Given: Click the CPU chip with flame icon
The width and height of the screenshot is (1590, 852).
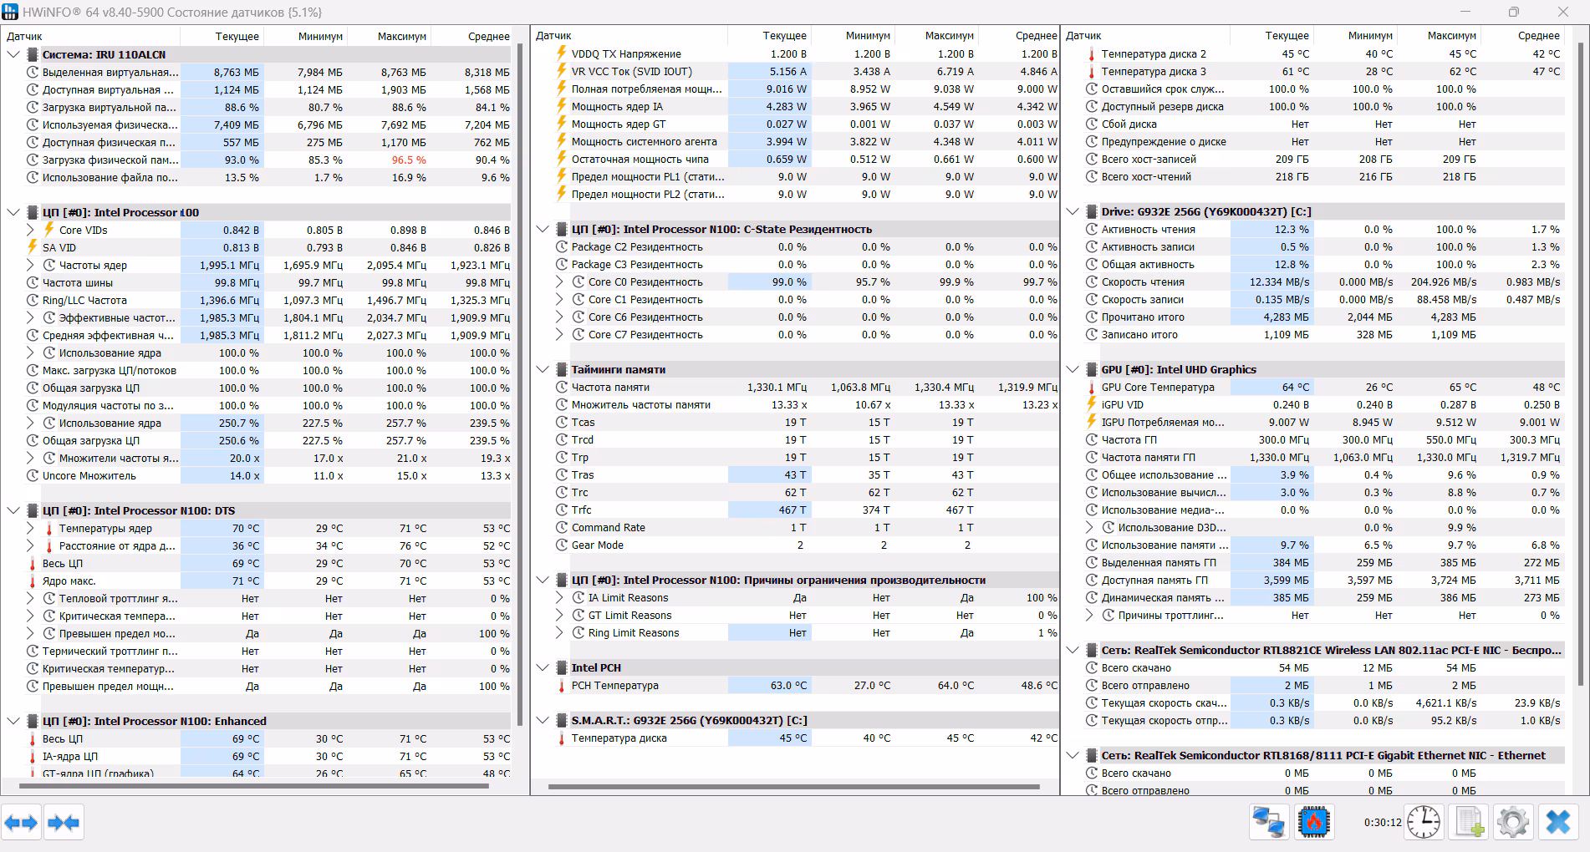Looking at the screenshot, I should (x=1313, y=822).
